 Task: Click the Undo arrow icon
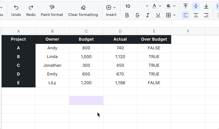[16, 7]
